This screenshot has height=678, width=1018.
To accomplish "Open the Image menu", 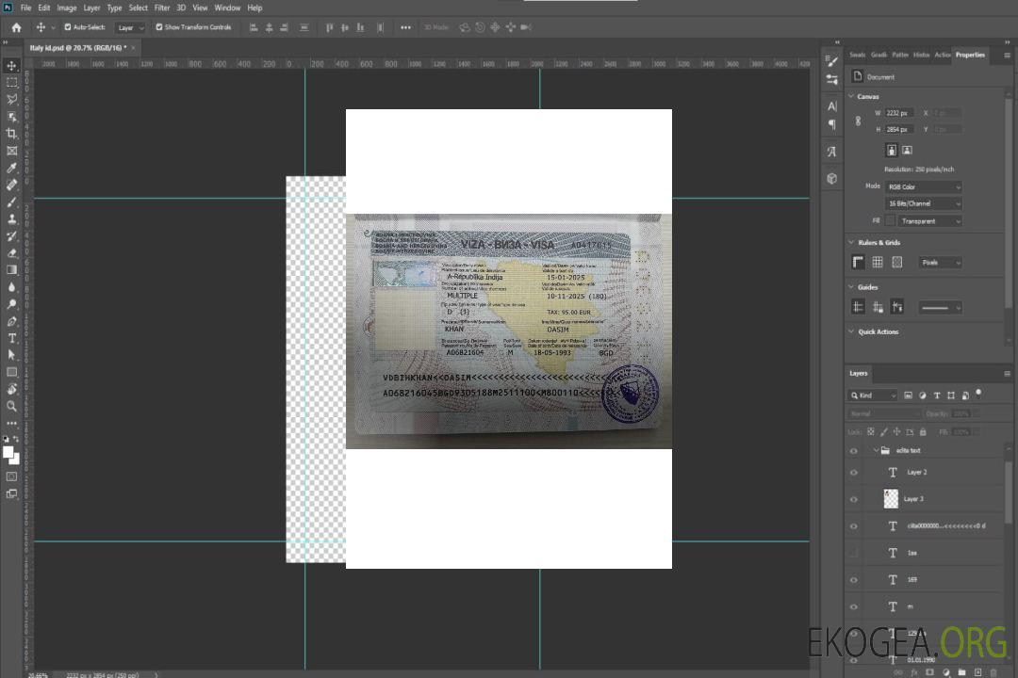I will [x=66, y=8].
